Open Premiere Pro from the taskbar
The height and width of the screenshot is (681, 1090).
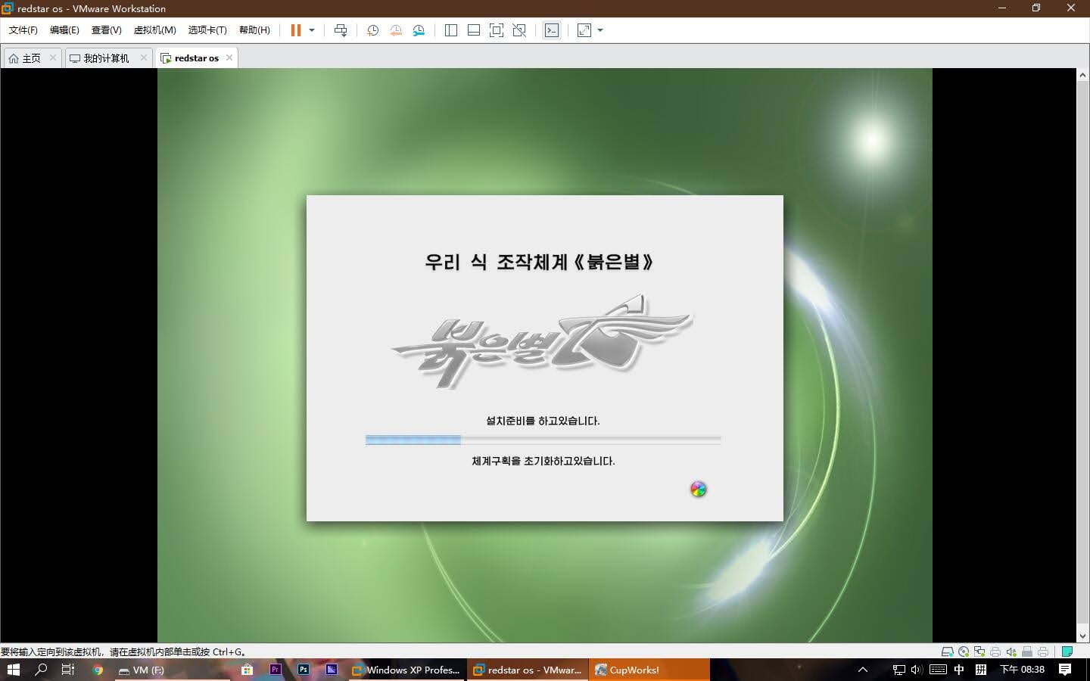[x=276, y=670]
